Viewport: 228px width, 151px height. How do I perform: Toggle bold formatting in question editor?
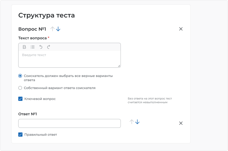pyautogui.click(x=24, y=47)
